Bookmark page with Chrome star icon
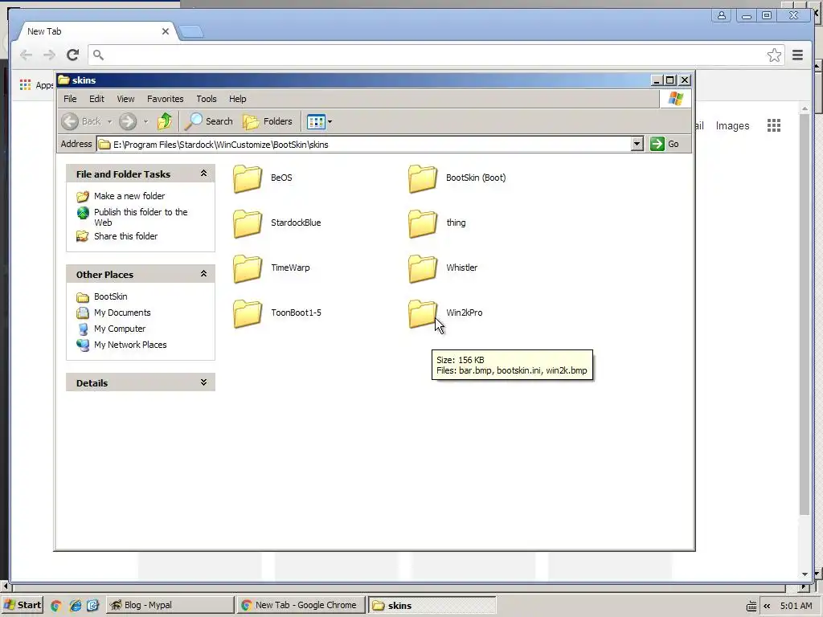The width and height of the screenshot is (823, 617). (774, 55)
